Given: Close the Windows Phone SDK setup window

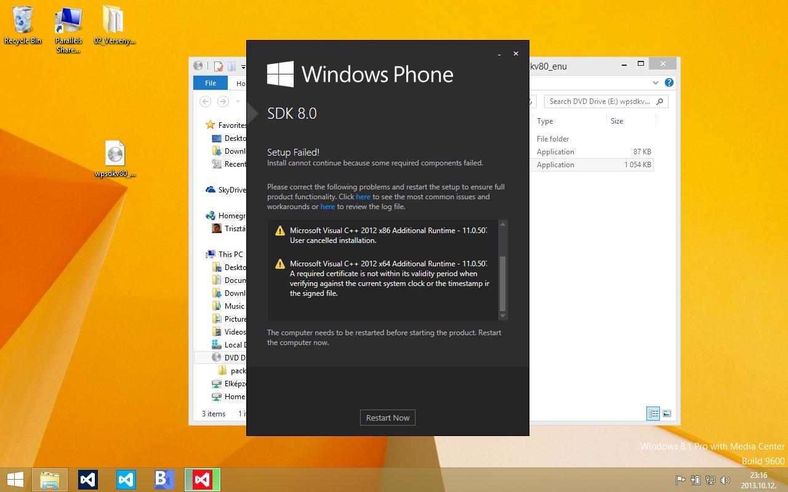Looking at the screenshot, I should click(516, 54).
